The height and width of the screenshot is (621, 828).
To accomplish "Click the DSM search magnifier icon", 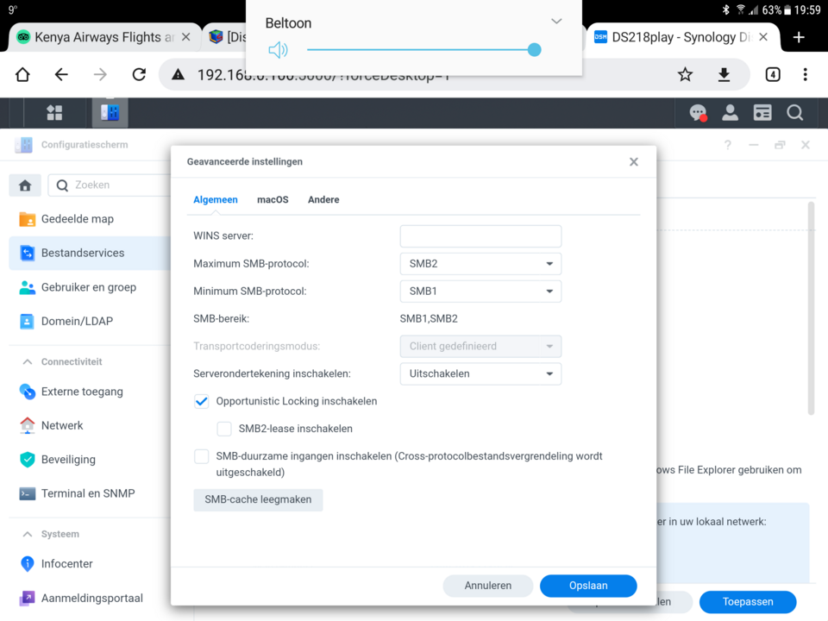I will pyautogui.click(x=794, y=113).
